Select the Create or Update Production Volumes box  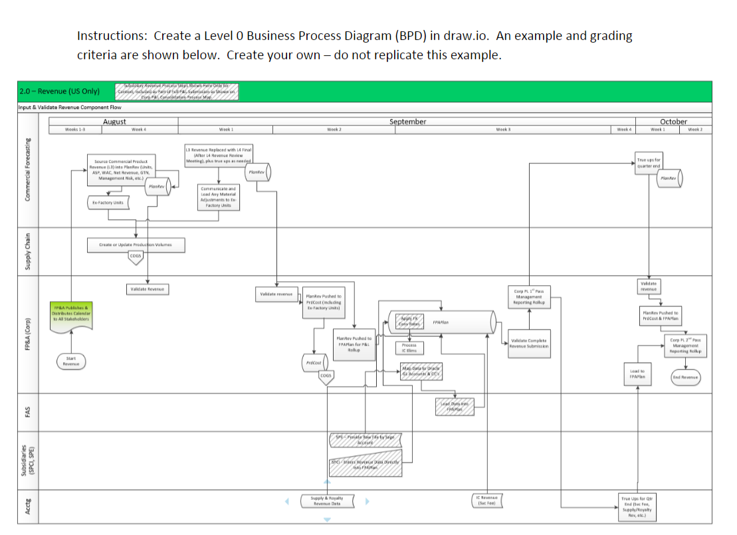tap(137, 244)
